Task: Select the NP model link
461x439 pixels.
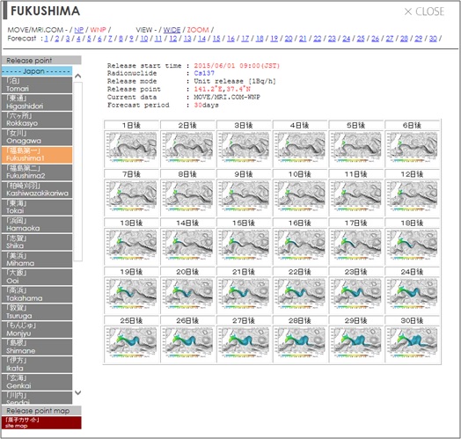Action: (x=79, y=30)
